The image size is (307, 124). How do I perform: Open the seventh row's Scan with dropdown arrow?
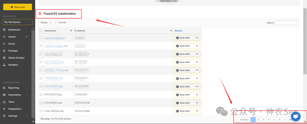click(x=197, y=87)
